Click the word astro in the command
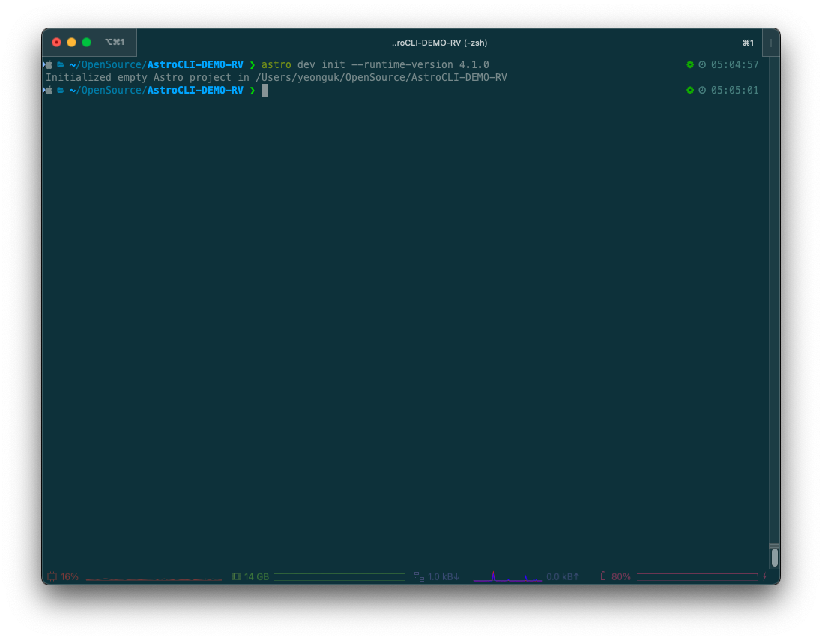The image size is (822, 640). tap(276, 65)
